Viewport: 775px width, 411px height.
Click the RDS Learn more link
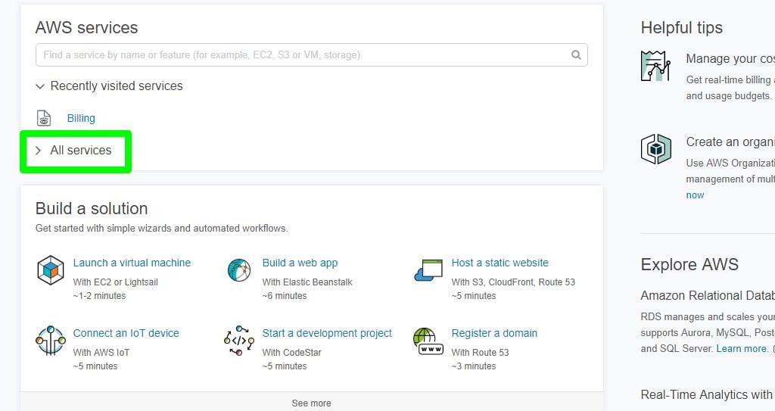pos(742,349)
